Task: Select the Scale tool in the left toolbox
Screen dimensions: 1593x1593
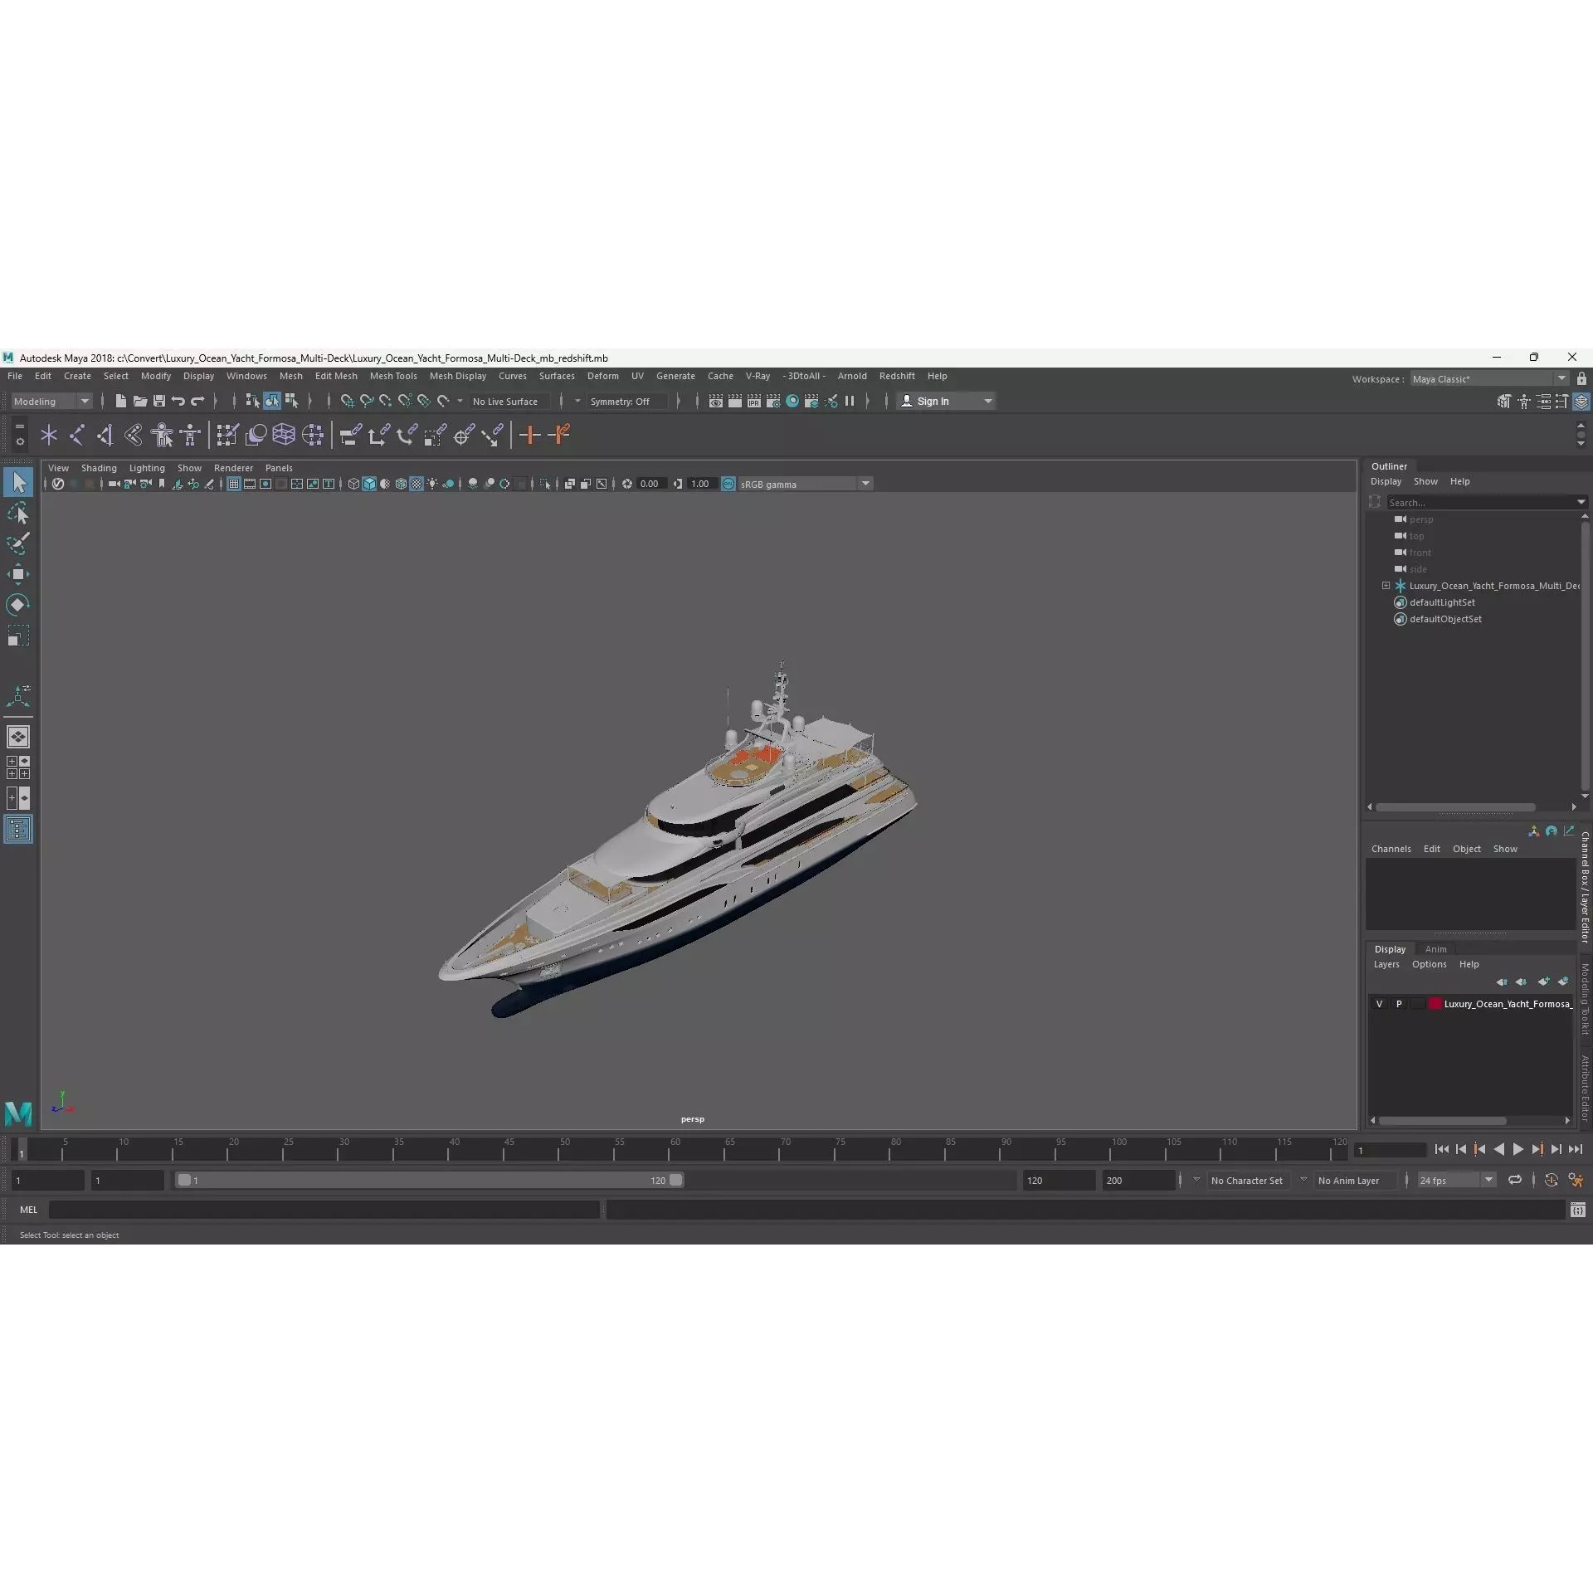Action: click(x=18, y=636)
